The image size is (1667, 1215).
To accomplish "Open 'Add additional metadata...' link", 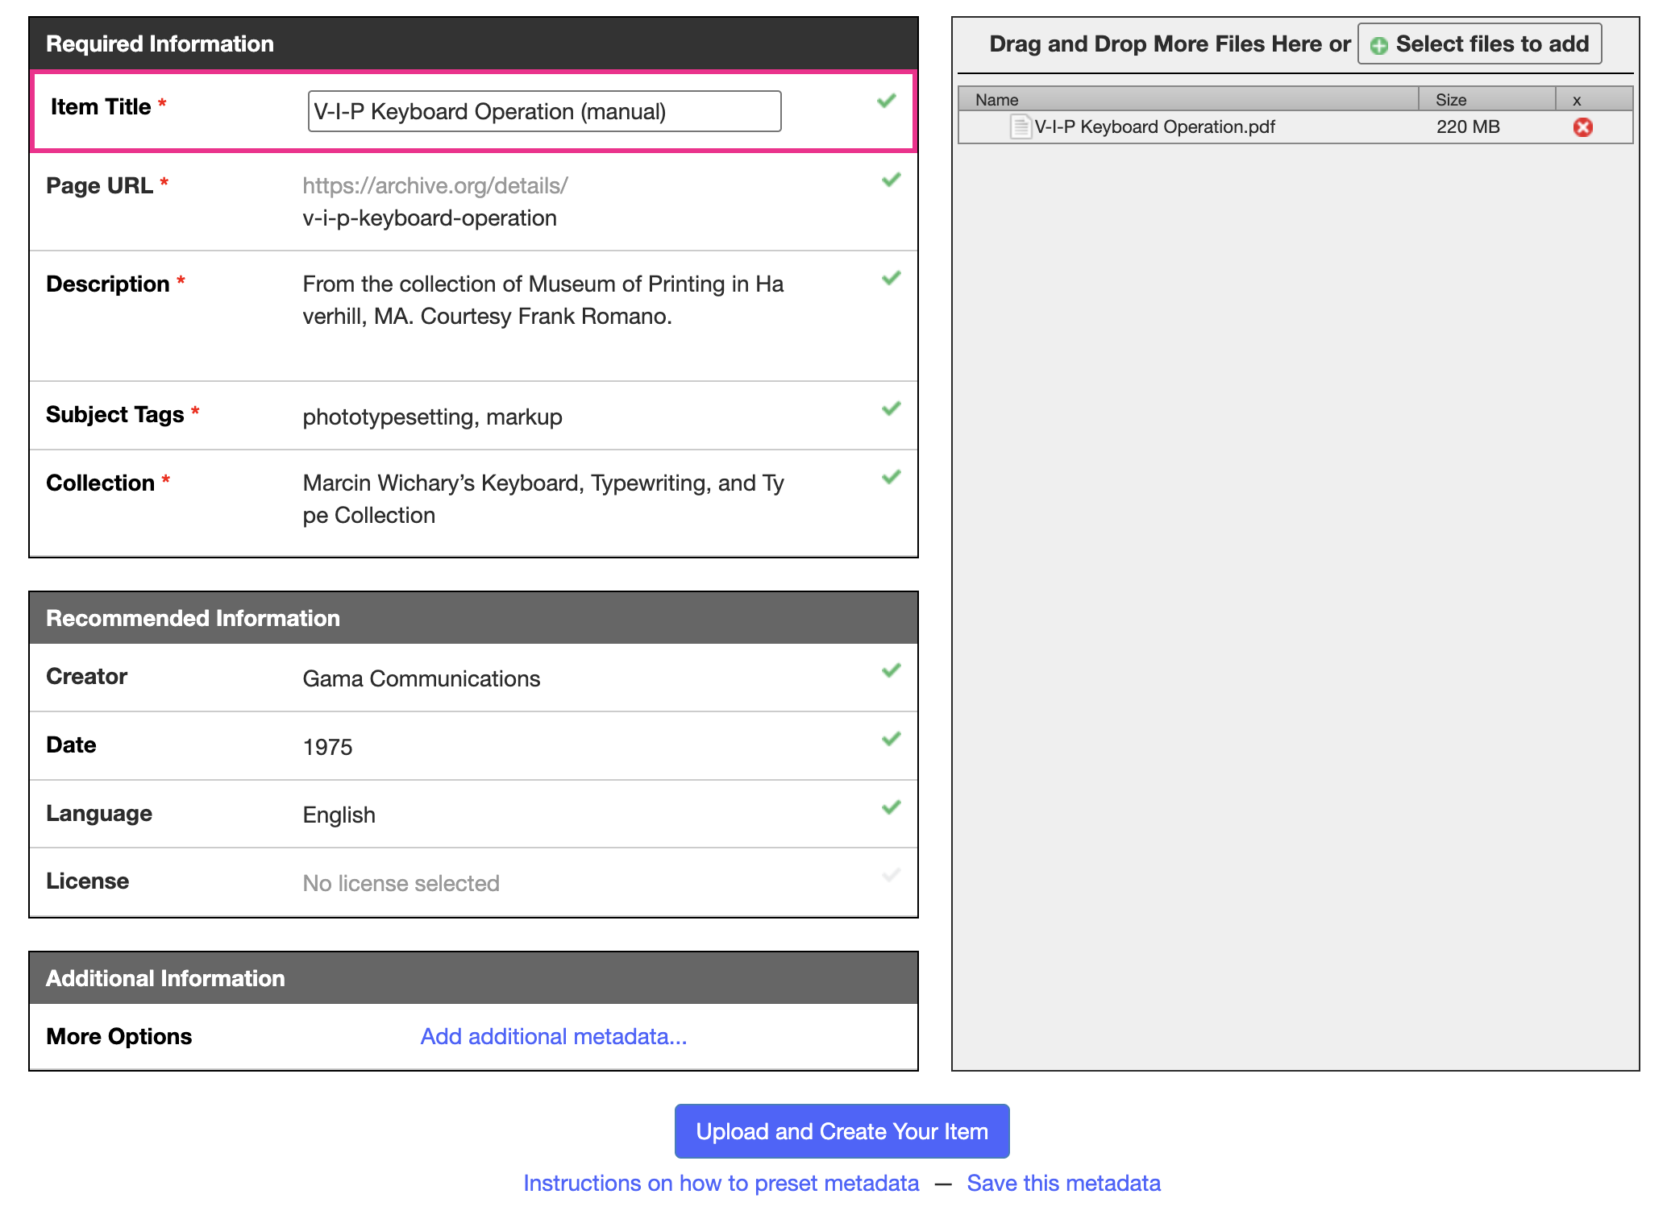I will coord(553,1036).
